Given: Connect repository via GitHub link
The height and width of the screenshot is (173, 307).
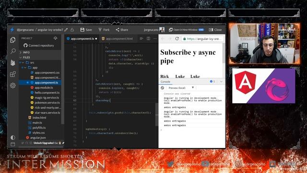Looking at the screenshot, I should coord(39,46).
